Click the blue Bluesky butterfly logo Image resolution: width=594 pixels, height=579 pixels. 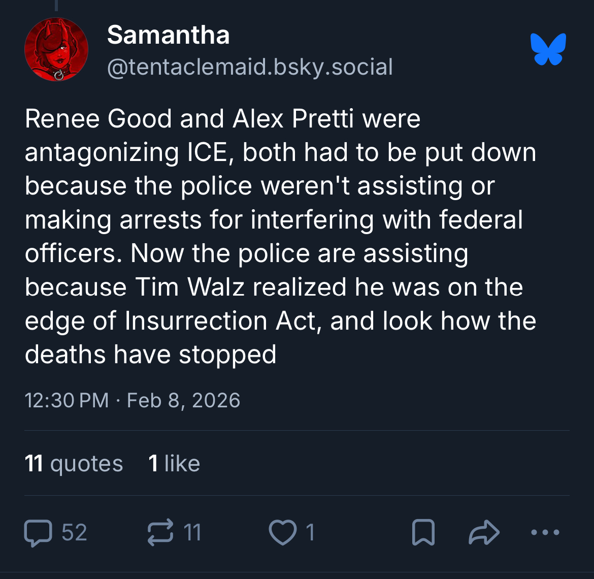pyautogui.click(x=548, y=49)
